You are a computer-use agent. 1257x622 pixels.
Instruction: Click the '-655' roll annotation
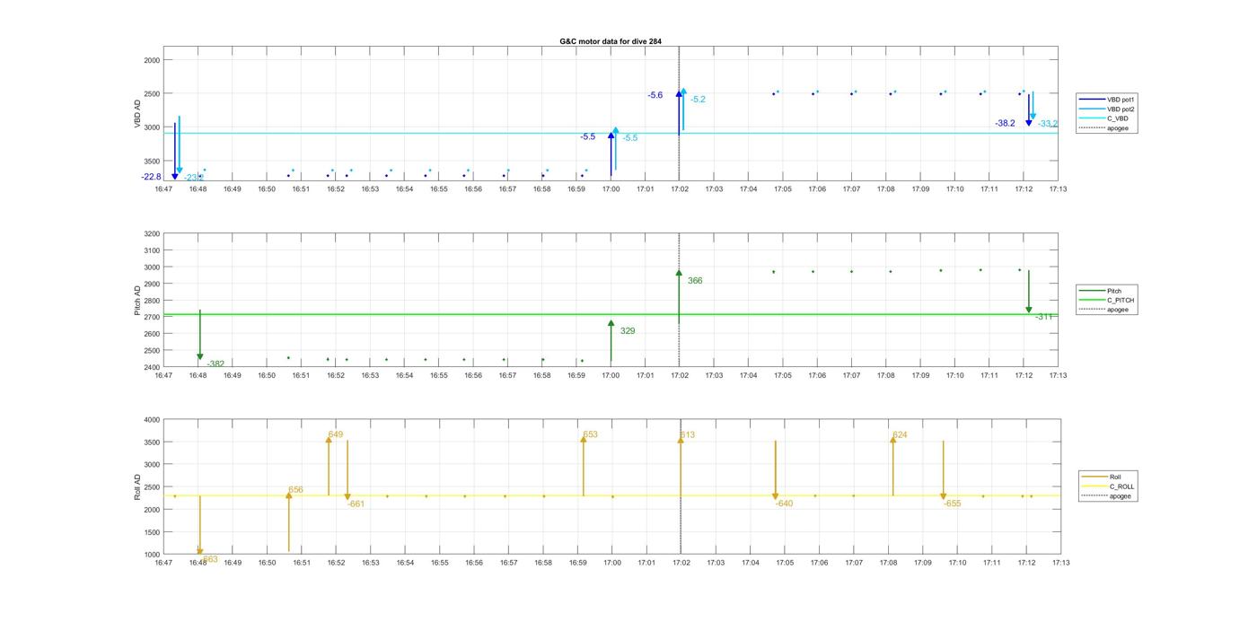click(x=952, y=504)
